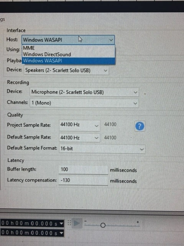Screen dimensions: 184x246
Task: Open the Recording Device dropdown
Action: pos(84,92)
